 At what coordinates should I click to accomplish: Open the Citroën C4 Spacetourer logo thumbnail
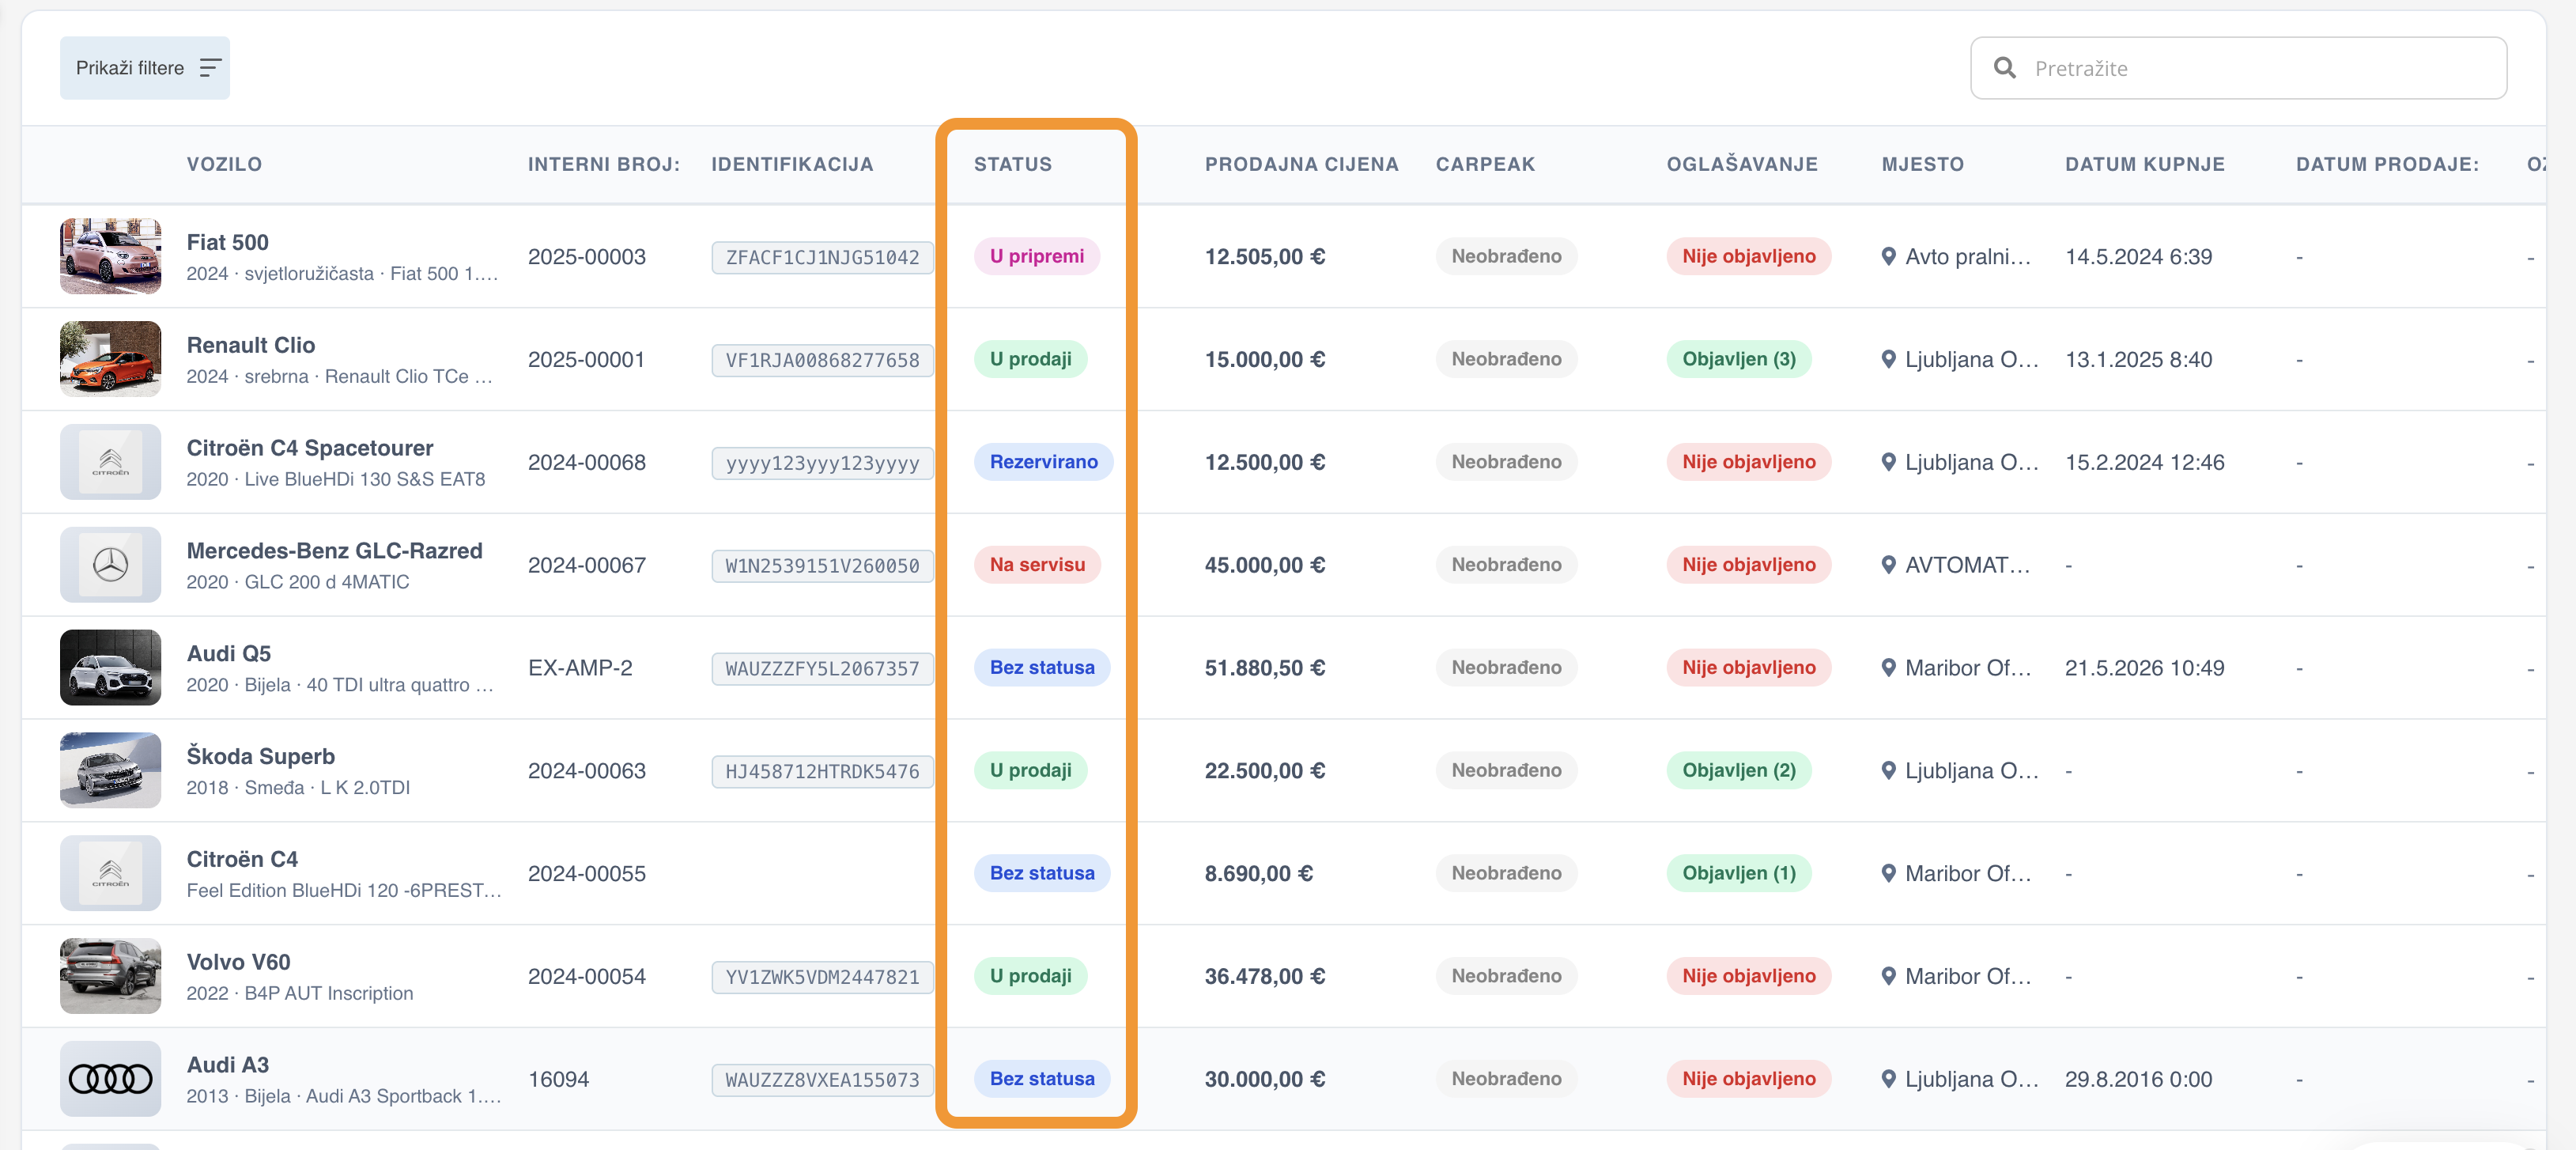tap(110, 462)
